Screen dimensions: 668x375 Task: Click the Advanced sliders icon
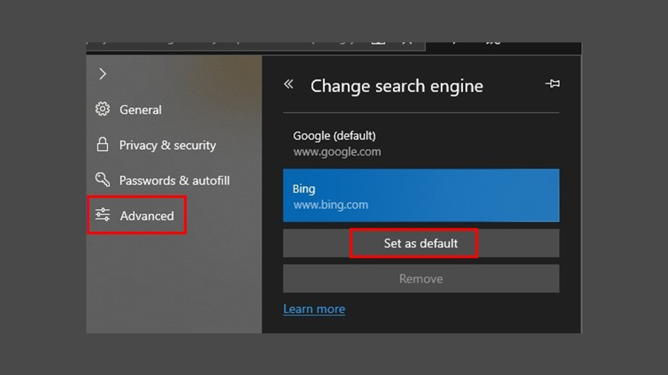click(102, 215)
